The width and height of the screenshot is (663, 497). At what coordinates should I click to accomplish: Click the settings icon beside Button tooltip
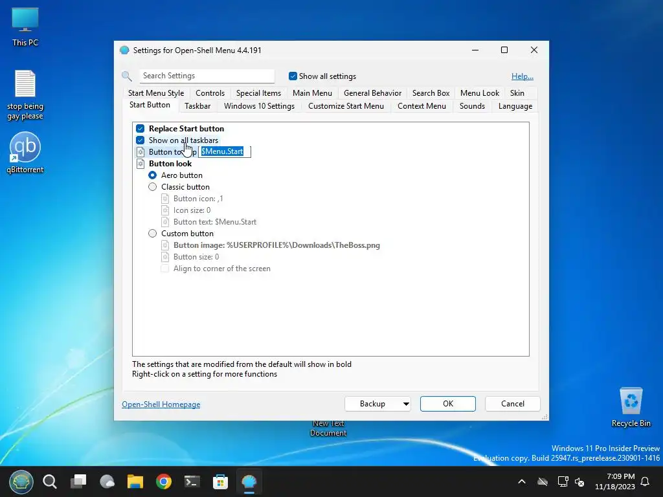coord(140,151)
